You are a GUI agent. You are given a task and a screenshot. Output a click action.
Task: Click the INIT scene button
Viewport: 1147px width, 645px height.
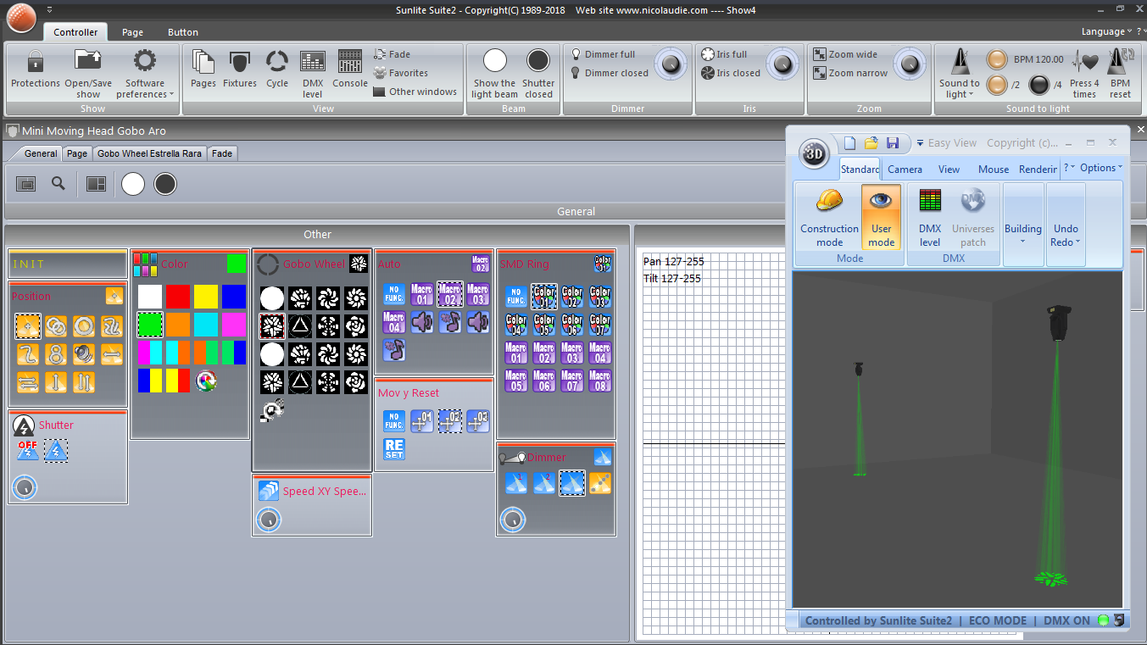click(68, 264)
